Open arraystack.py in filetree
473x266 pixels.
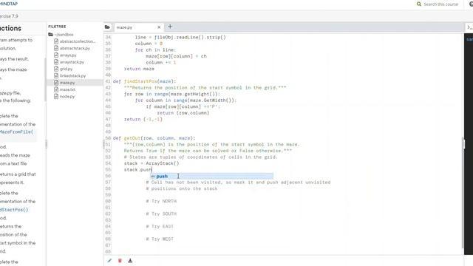[x=72, y=62]
